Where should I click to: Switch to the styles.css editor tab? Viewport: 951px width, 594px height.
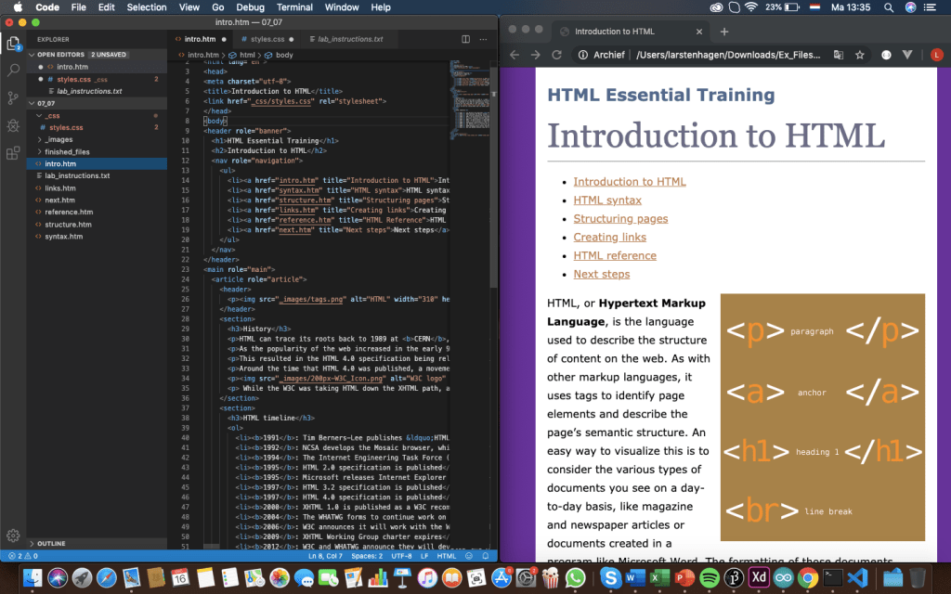point(267,40)
